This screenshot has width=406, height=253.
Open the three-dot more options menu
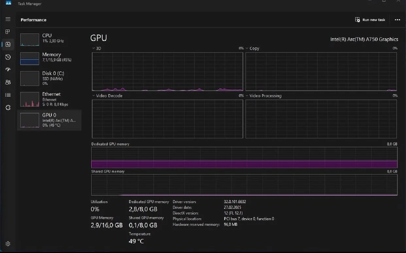(x=397, y=20)
